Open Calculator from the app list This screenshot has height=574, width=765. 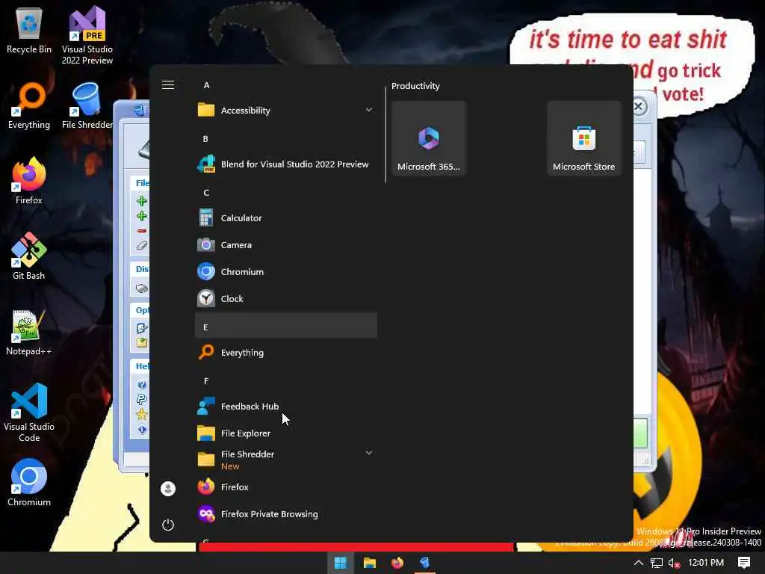pos(286,217)
